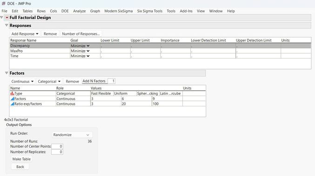Screen dimensions: 315x176
Task: Click the Fast Flexible value cell
Action: coord(102,93)
